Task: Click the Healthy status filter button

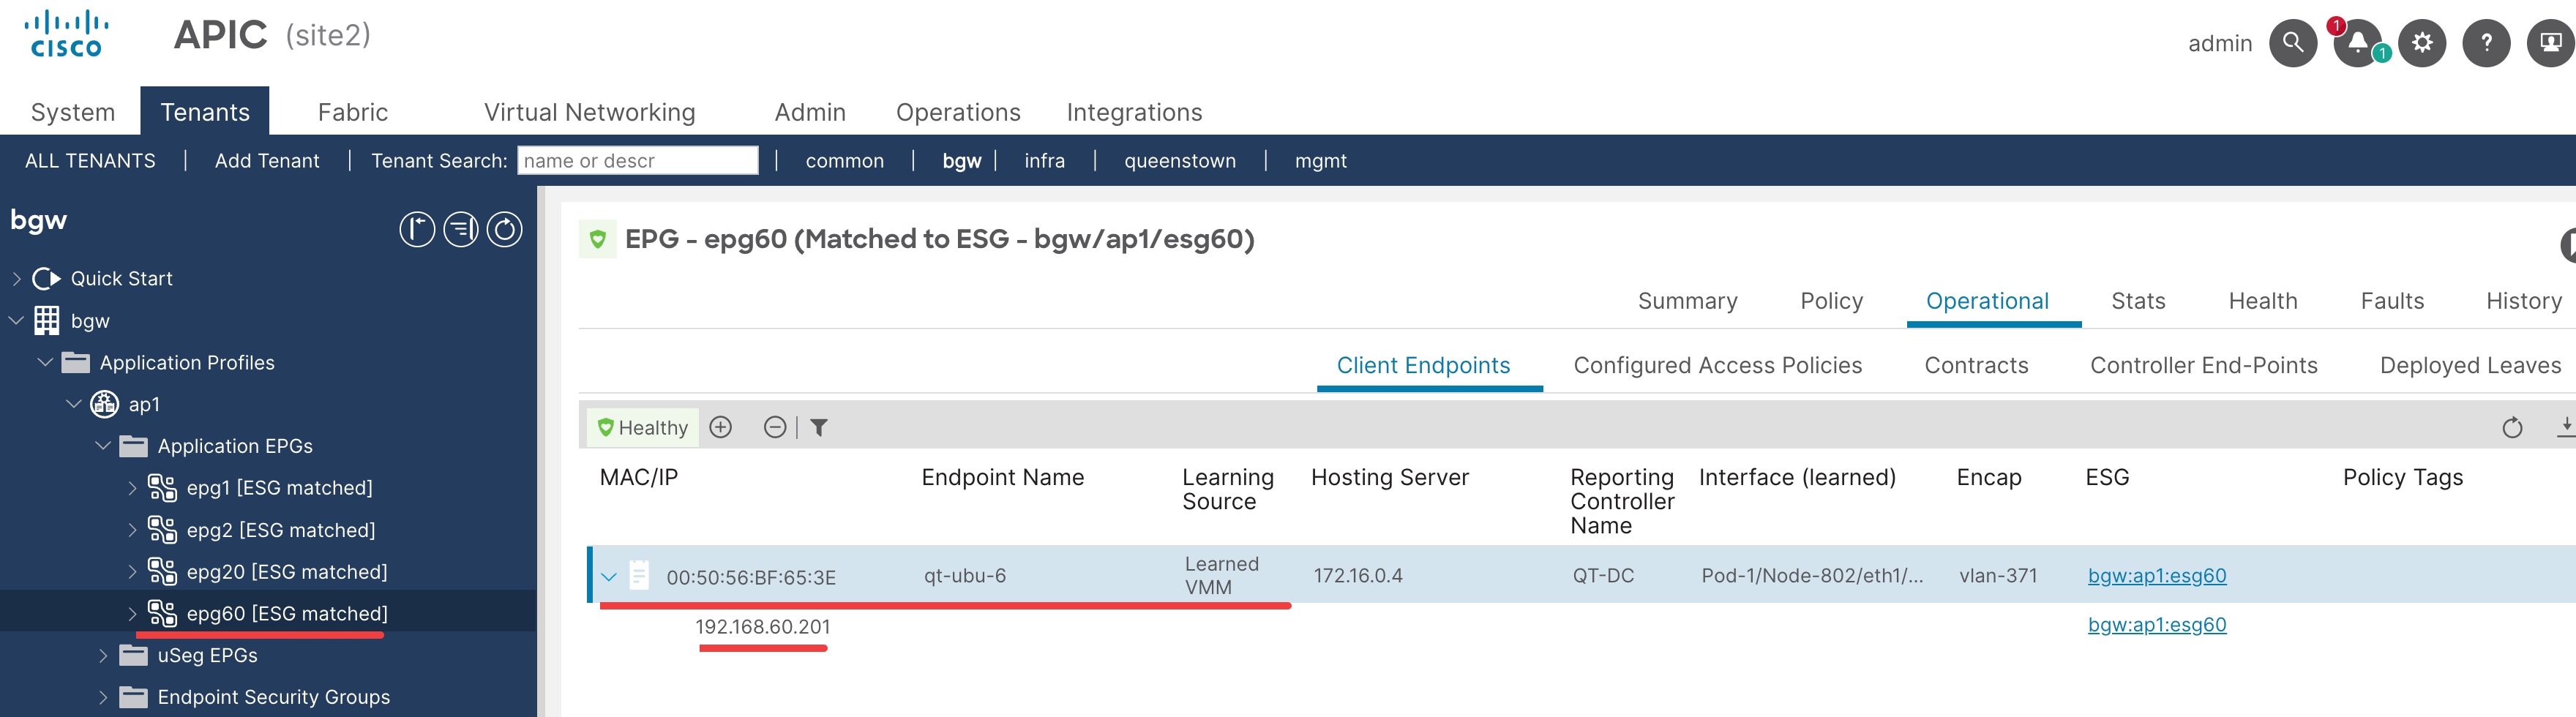Action: (x=642, y=427)
